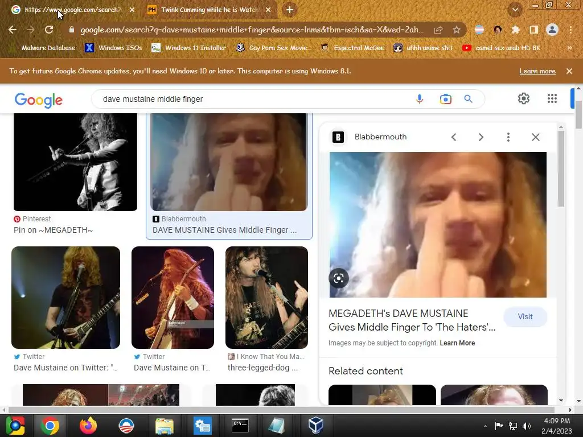Go back with the browser back arrow
Image resolution: width=583 pixels, height=437 pixels.
(13, 30)
